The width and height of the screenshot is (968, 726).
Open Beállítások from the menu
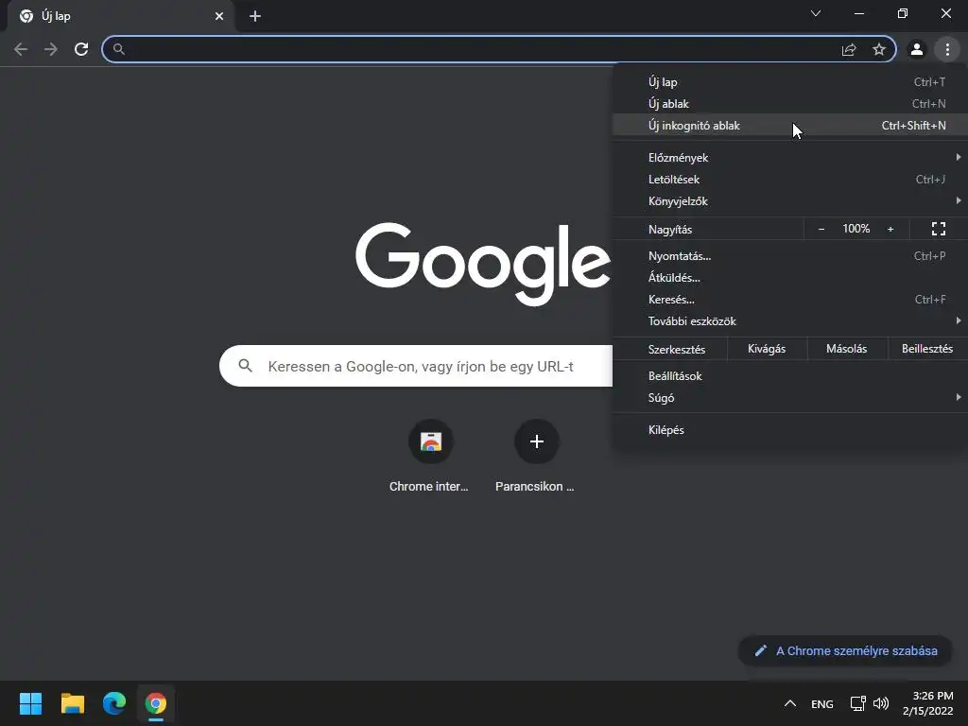pos(789,376)
